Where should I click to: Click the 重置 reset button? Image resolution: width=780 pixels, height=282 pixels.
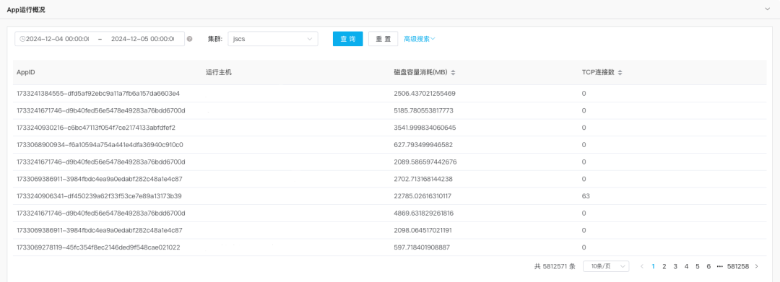[383, 39]
